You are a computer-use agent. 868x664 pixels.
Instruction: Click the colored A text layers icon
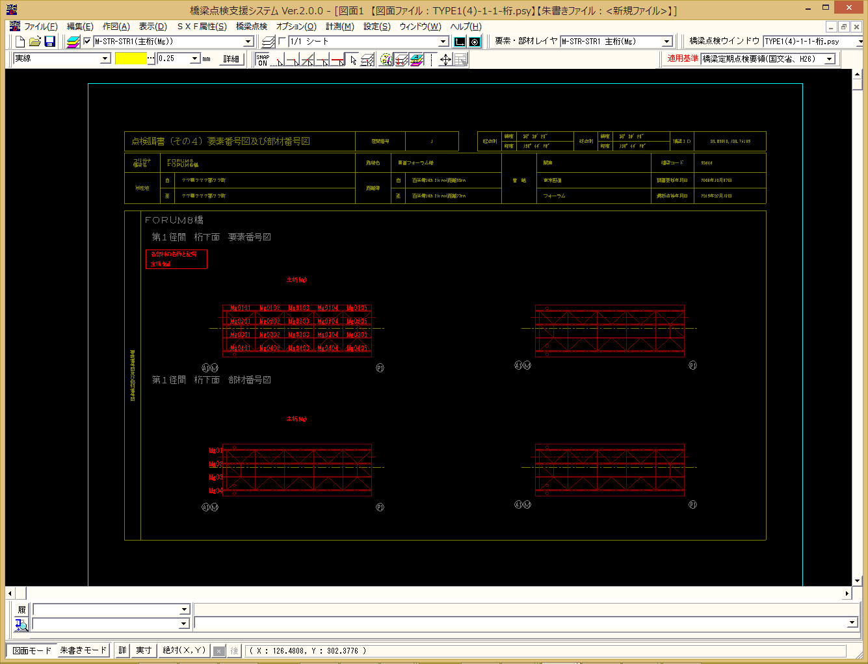[x=416, y=60]
